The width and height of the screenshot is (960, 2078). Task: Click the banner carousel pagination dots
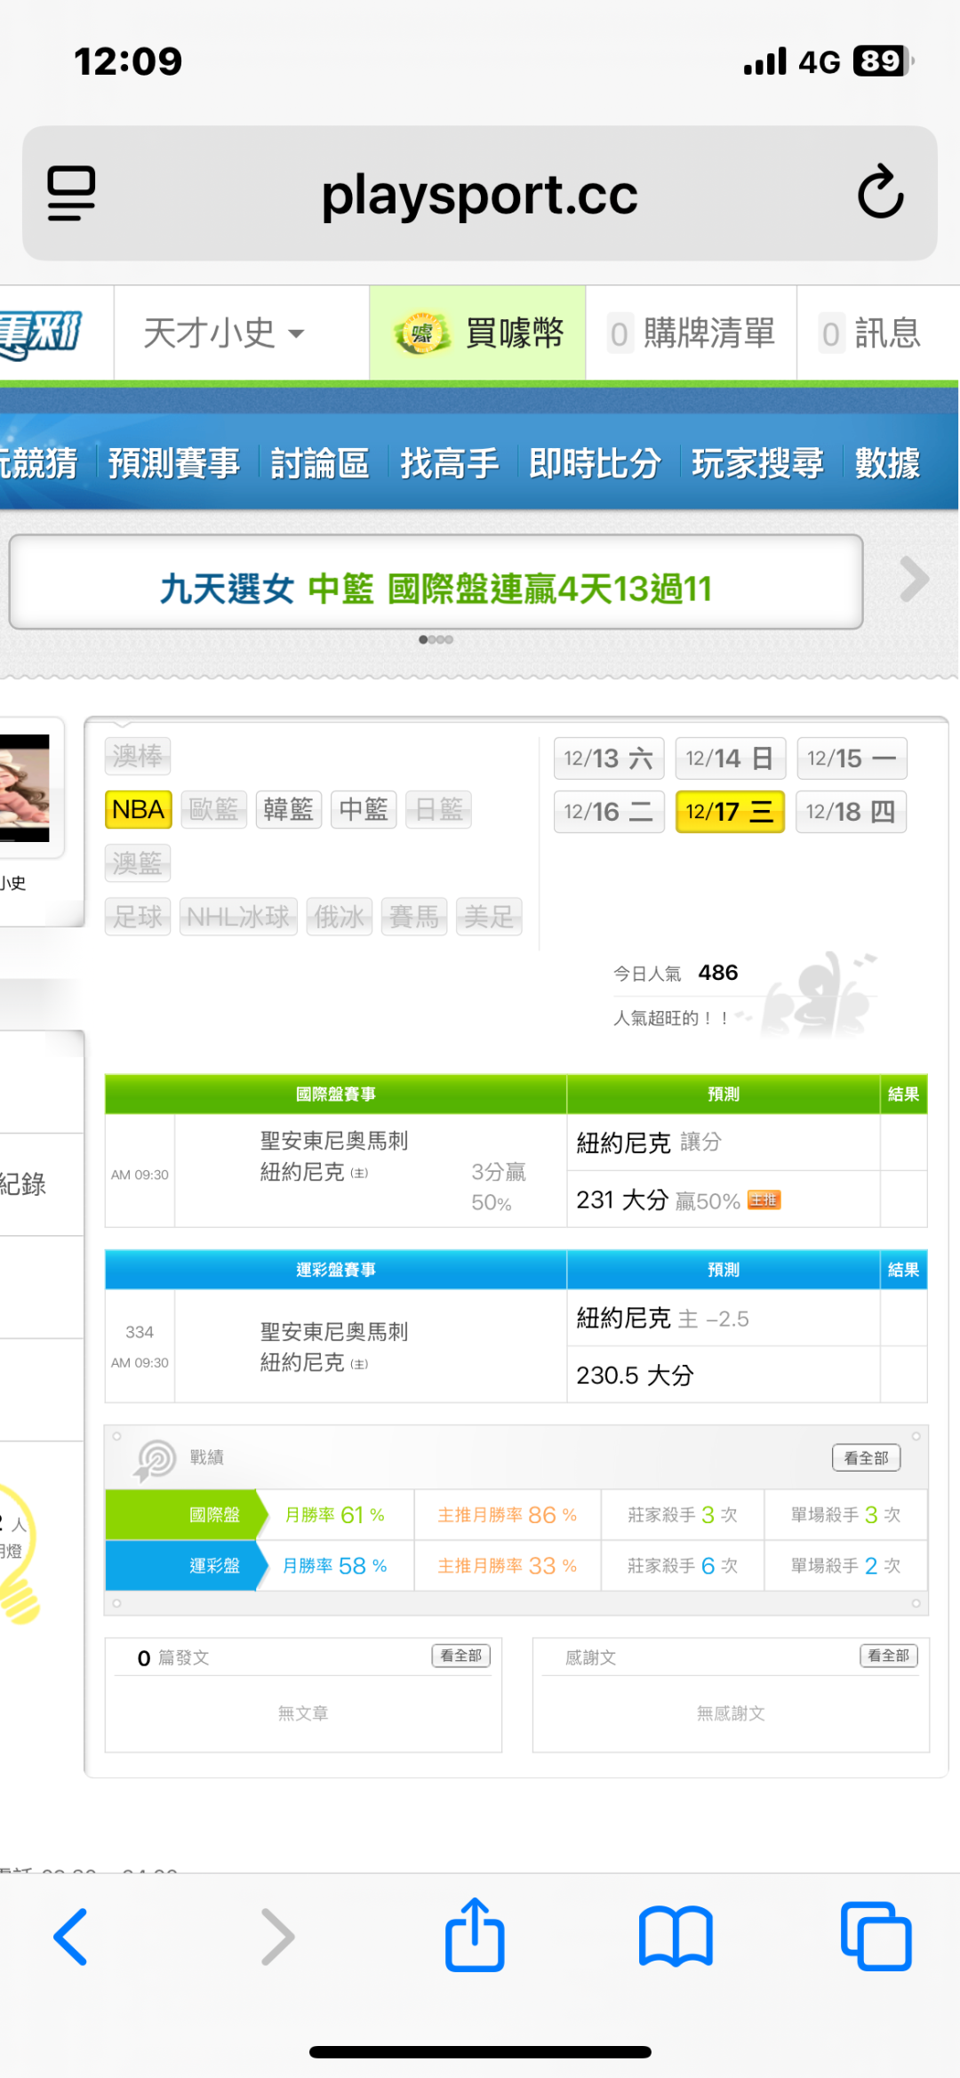click(436, 639)
